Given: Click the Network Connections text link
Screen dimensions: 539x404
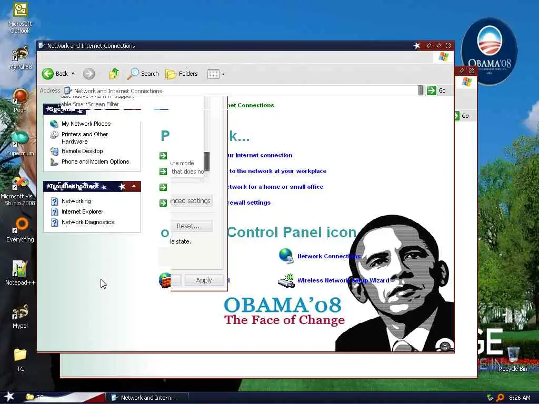Looking at the screenshot, I should [x=328, y=256].
